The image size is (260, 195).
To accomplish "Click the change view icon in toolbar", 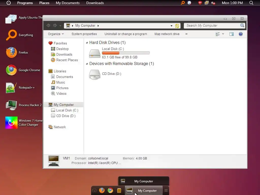I will [218, 34].
